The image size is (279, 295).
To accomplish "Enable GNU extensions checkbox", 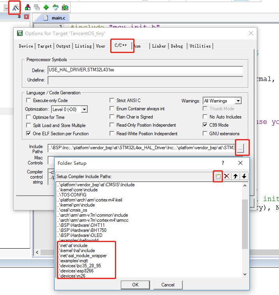I will tap(205, 133).
